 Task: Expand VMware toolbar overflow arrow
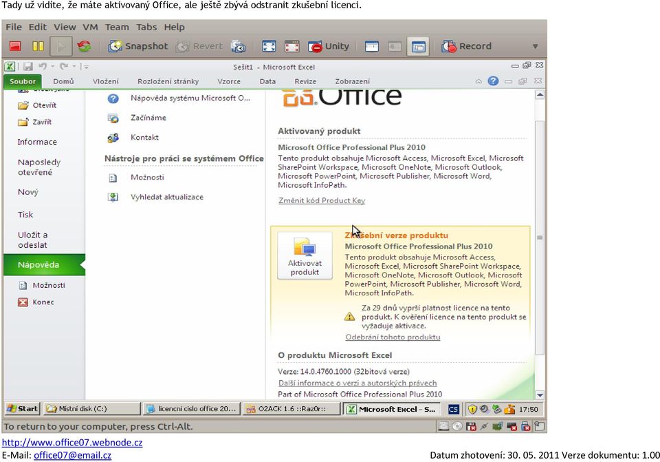[x=535, y=46]
